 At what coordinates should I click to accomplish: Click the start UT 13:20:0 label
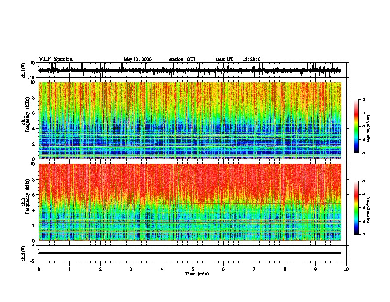click(x=238, y=59)
